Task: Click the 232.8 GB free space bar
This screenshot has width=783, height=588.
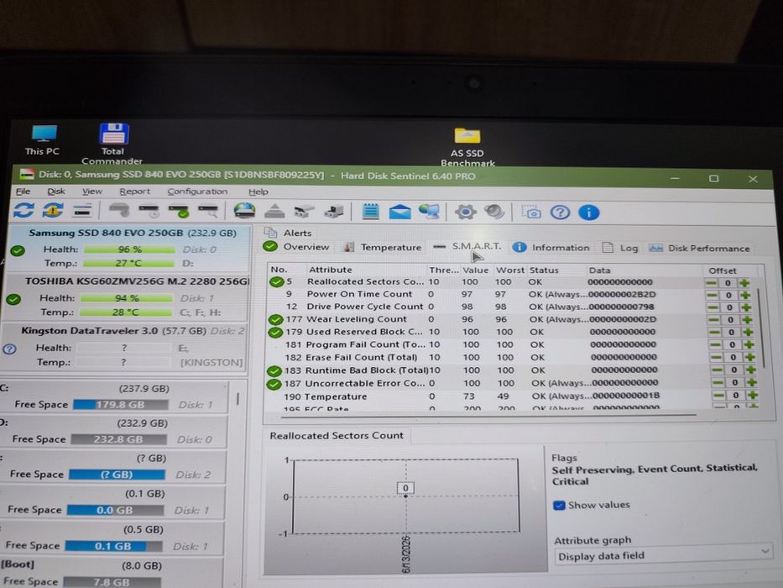Action: pos(119,439)
